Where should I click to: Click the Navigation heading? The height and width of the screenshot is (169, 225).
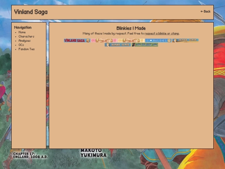[22, 28]
